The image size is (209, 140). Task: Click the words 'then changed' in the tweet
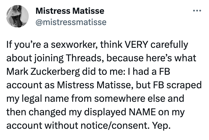36,112
